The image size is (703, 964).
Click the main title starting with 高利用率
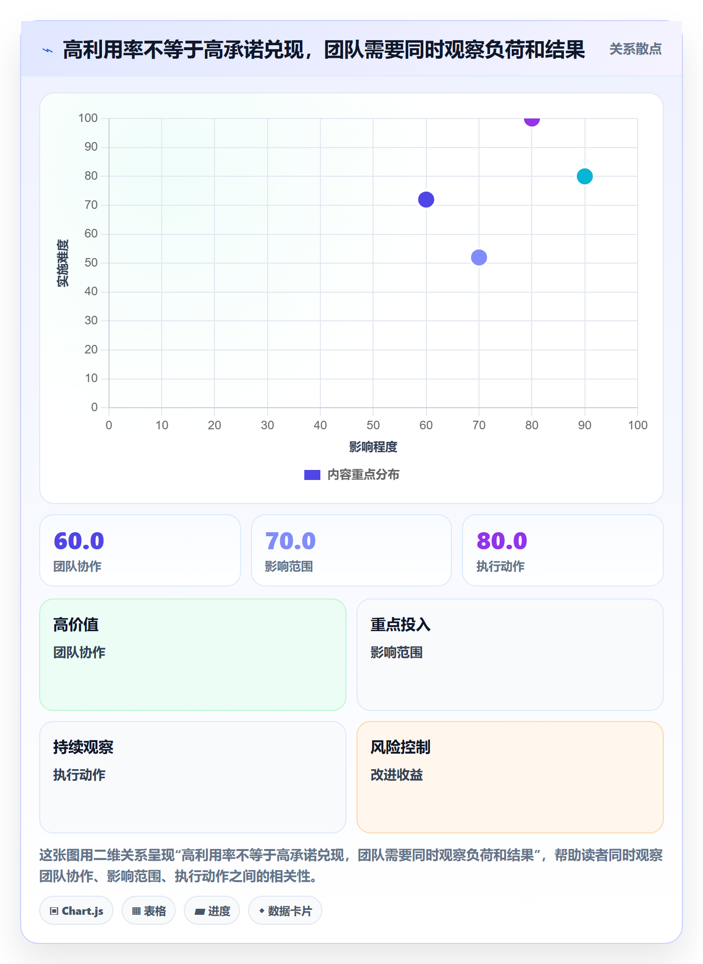(x=324, y=50)
